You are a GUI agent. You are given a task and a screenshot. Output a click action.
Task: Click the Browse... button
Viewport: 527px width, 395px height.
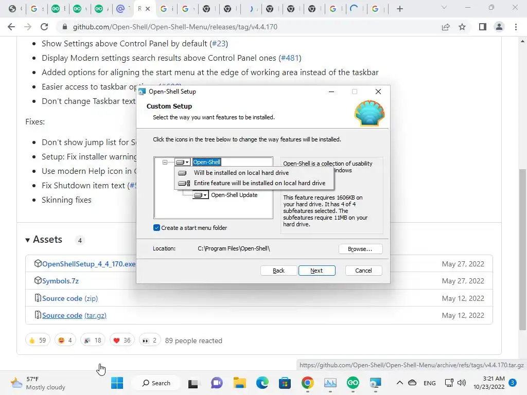pyautogui.click(x=360, y=249)
